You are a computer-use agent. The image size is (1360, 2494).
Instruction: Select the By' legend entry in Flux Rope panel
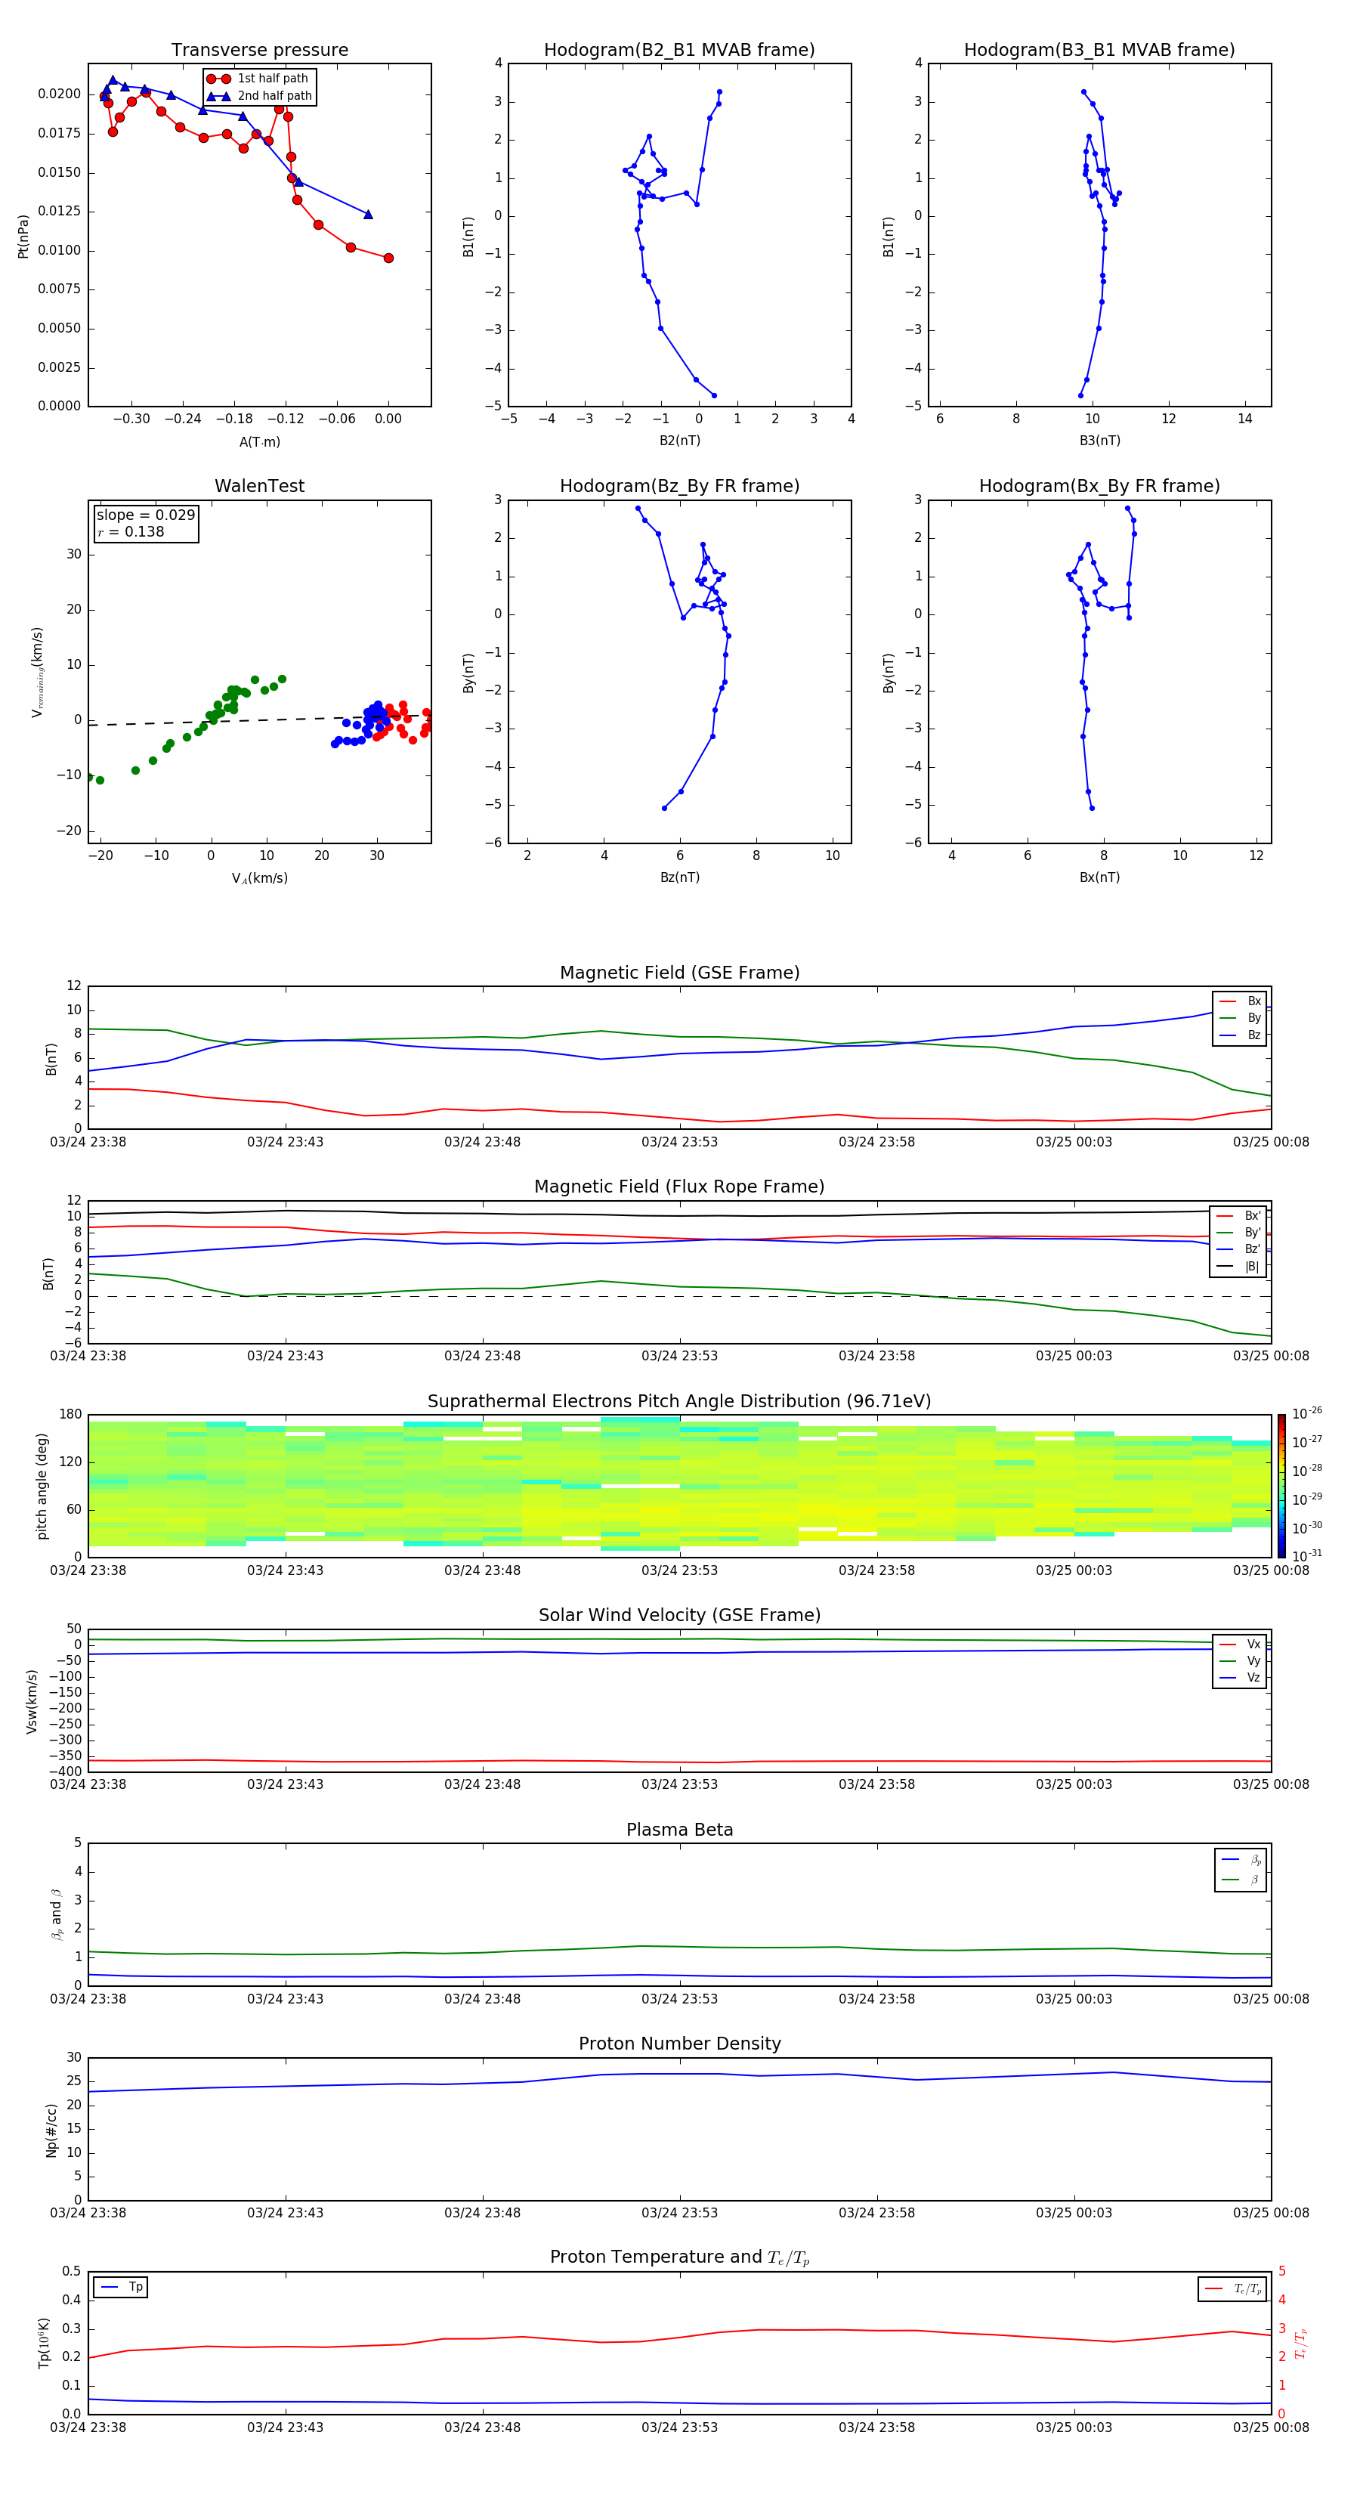(x=1238, y=1233)
